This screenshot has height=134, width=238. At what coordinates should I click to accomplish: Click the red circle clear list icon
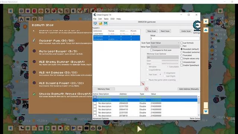(146, 89)
